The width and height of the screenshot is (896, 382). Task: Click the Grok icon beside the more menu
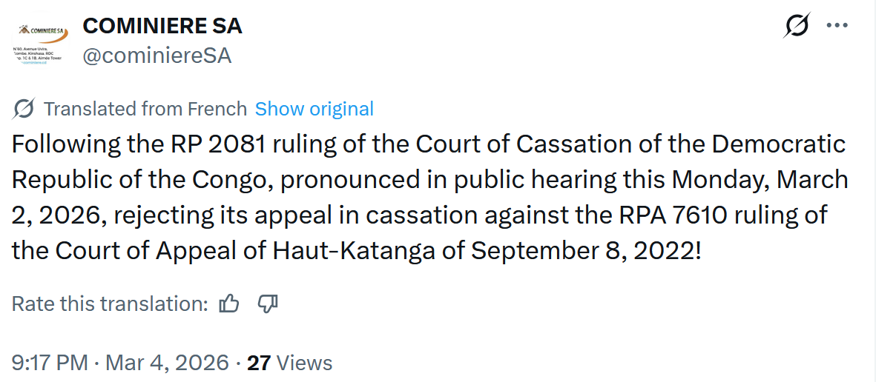[x=797, y=26]
